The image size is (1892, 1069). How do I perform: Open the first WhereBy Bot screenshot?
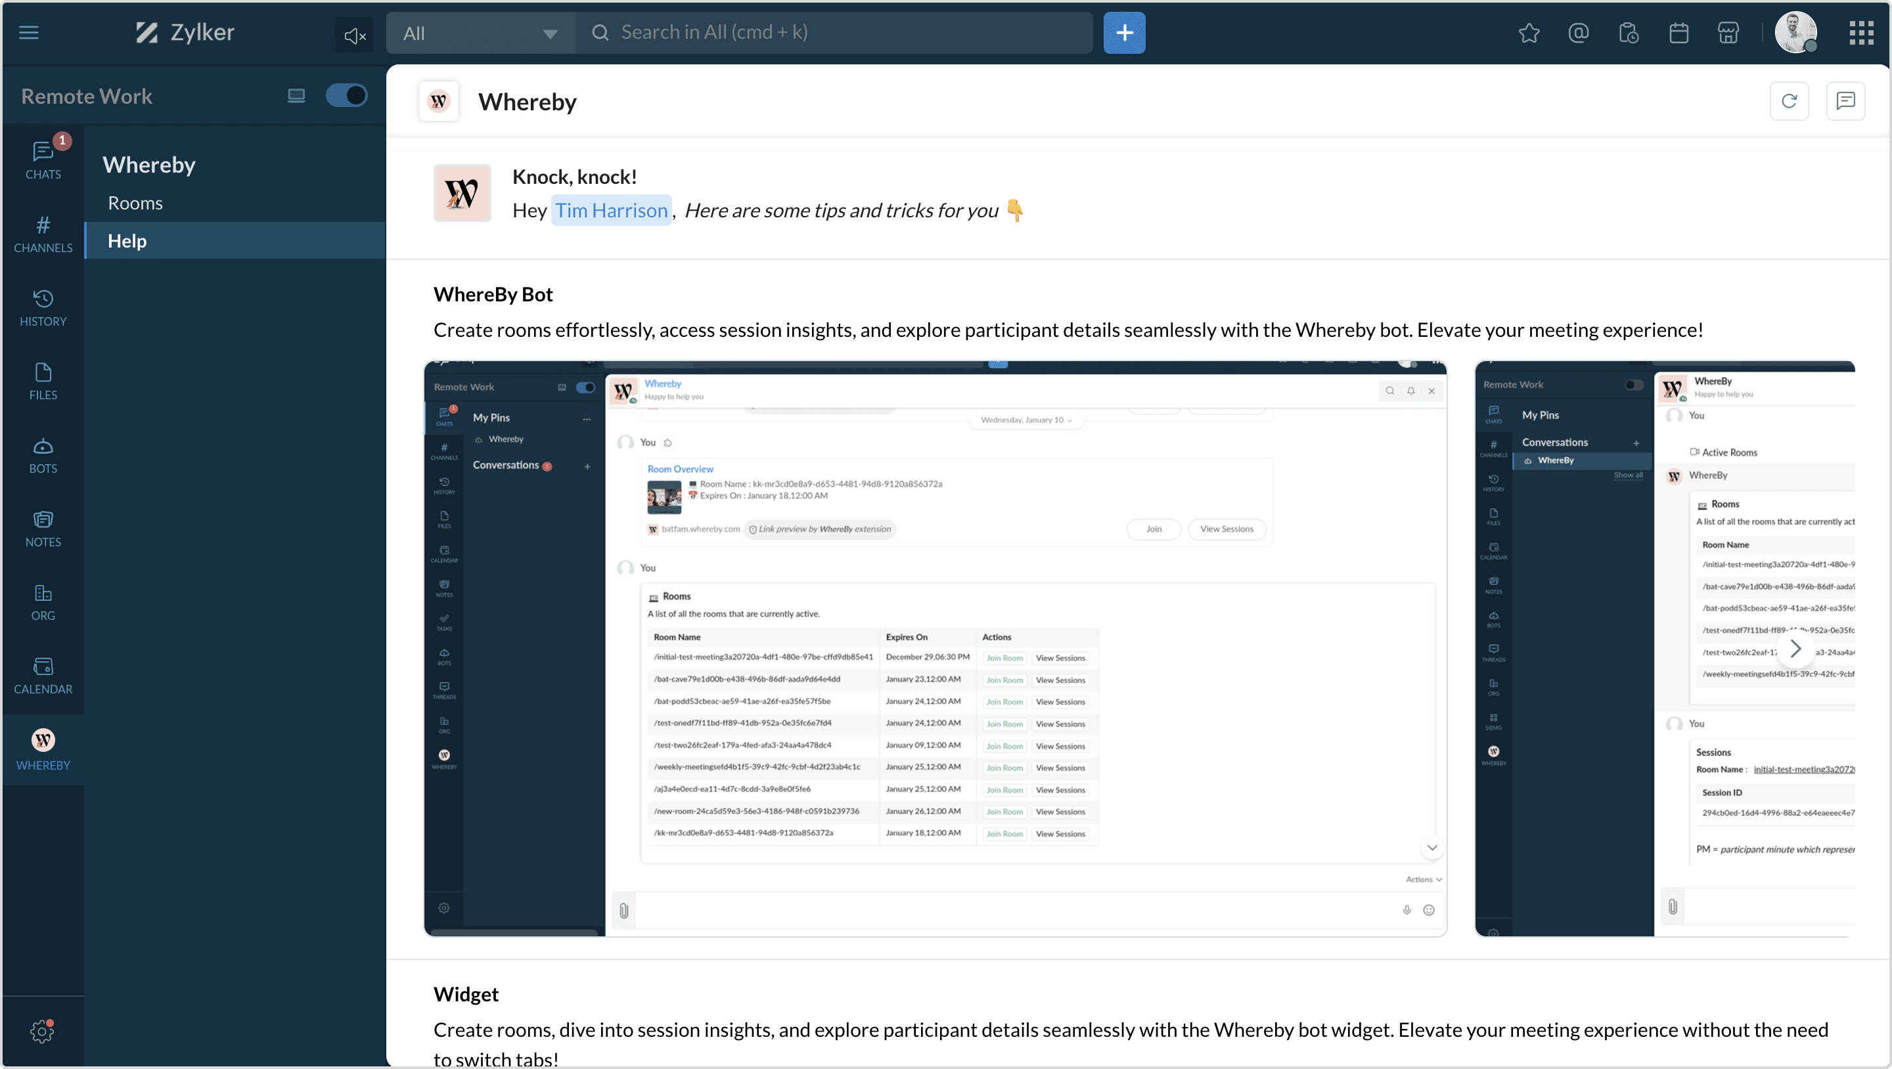[935, 648]
